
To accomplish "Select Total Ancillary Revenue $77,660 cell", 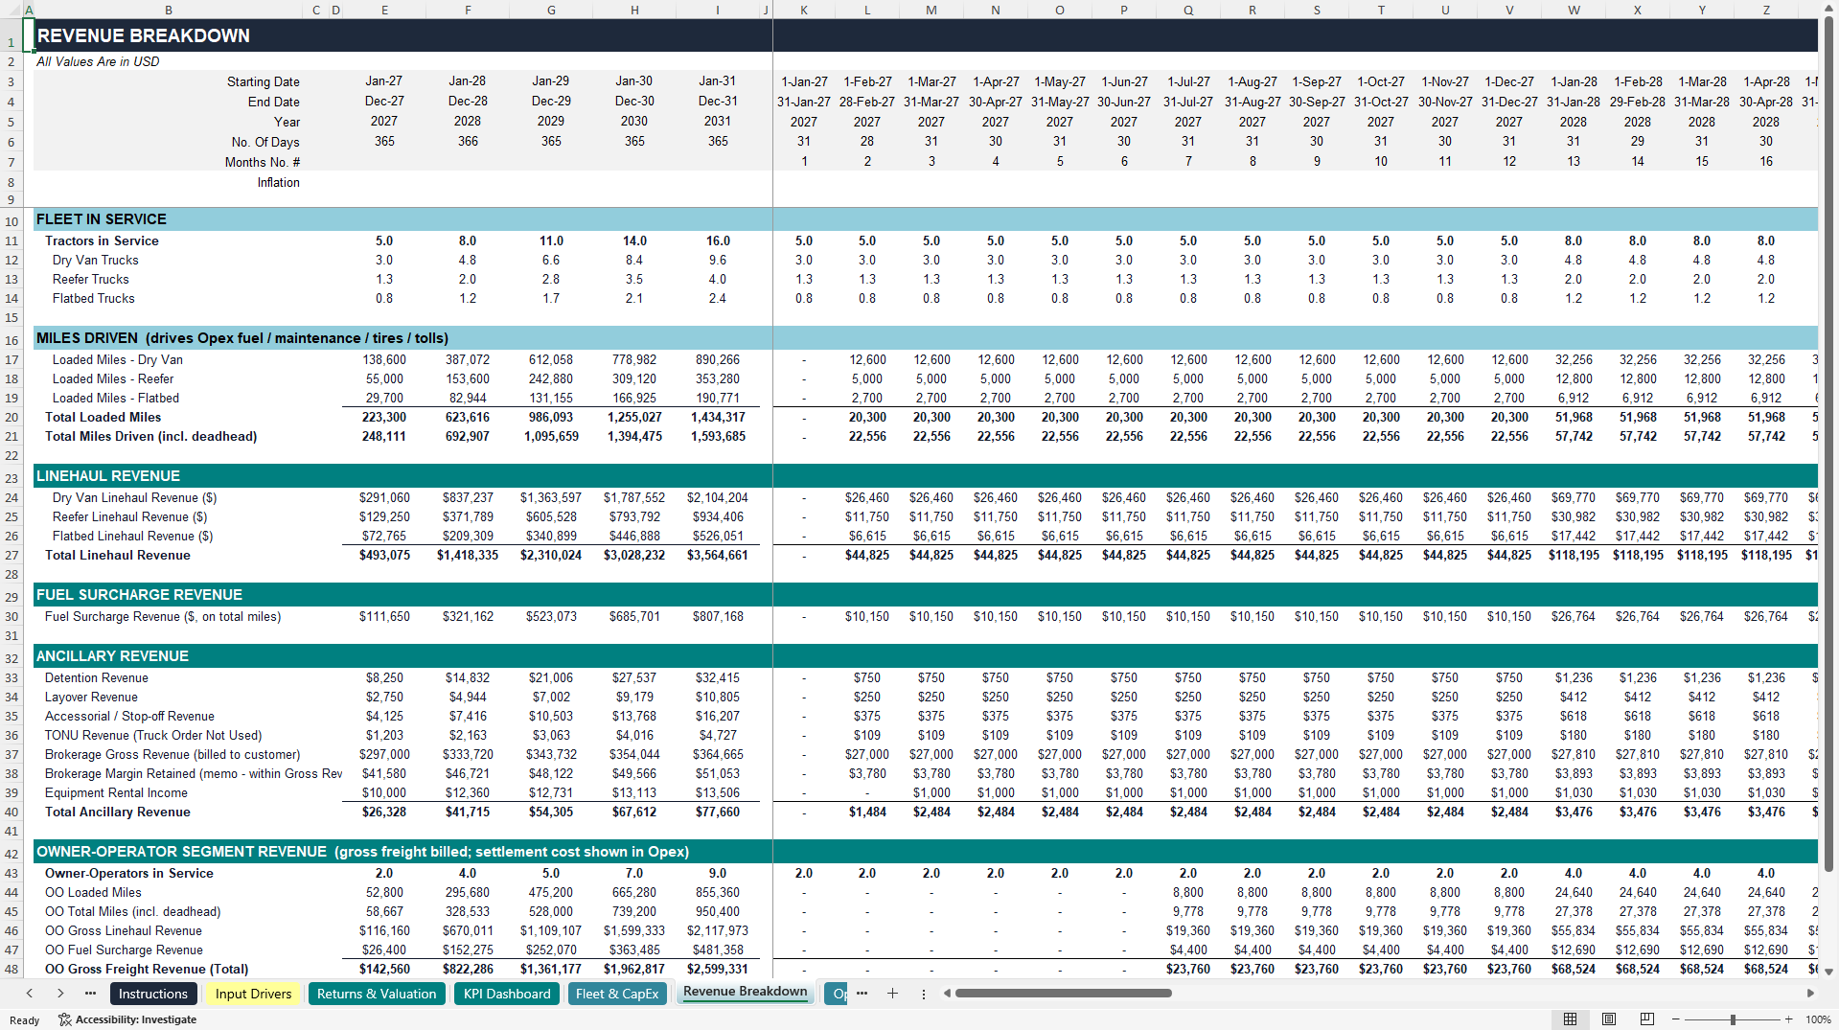I will coord(718,813).
